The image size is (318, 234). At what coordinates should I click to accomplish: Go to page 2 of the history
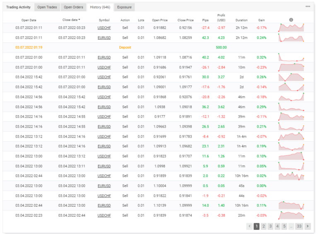coord(263,226)
